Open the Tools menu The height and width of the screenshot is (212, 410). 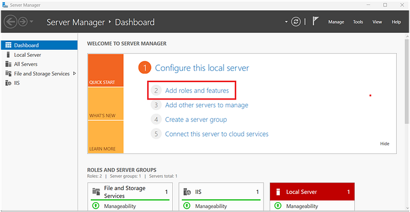click(x=358, y=22)
